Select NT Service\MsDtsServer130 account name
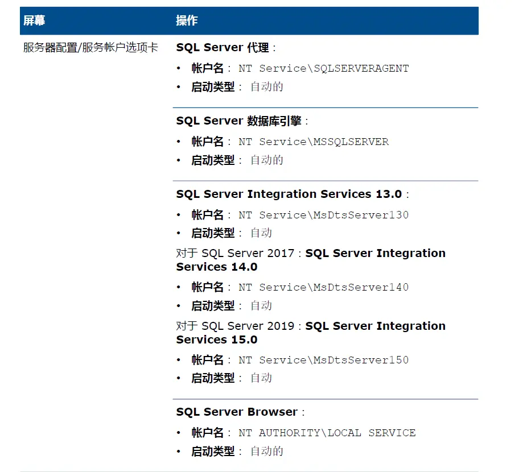 click(323, 215)
